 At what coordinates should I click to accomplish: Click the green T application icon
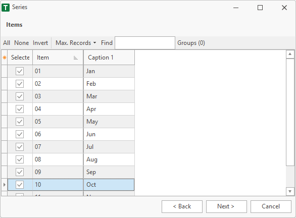tap(6, 8)
